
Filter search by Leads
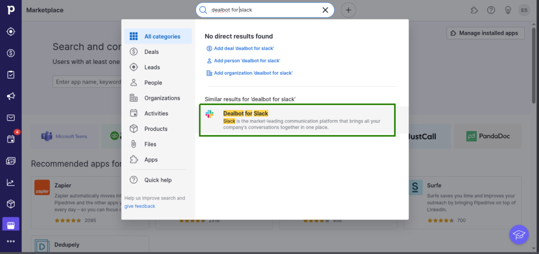click(158, 67)
